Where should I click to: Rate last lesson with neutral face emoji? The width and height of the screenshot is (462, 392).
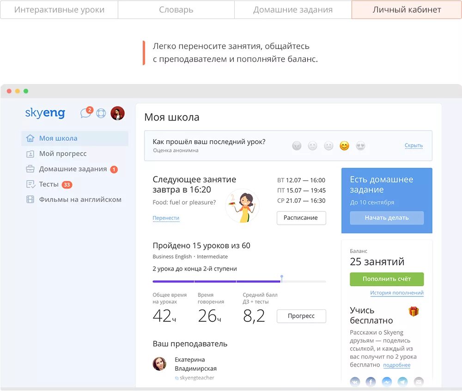[328, 146]
